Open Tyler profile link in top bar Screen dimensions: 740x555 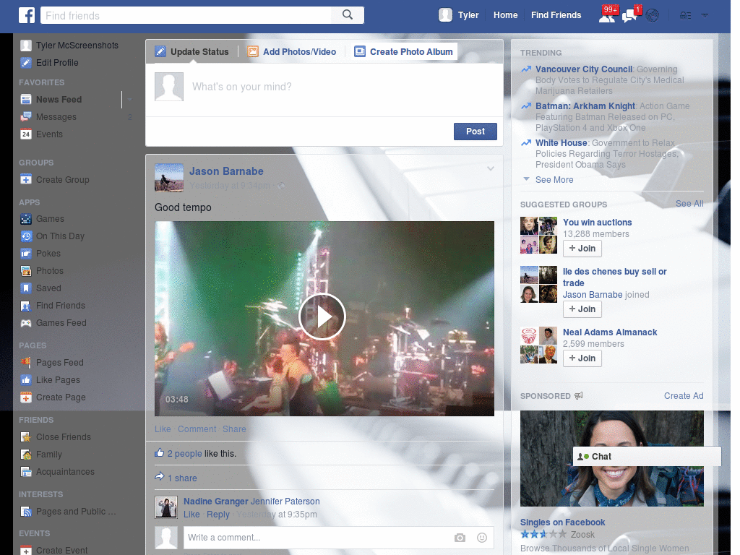click(x=468, y=15)
